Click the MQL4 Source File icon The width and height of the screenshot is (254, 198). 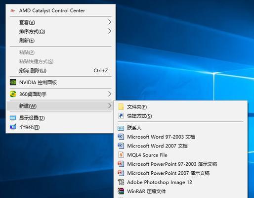coord(121,155)
